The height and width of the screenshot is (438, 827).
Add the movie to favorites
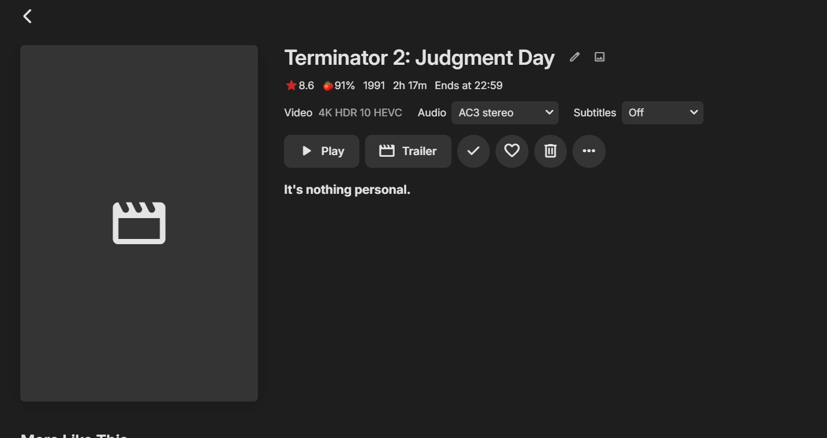(512, 151)
